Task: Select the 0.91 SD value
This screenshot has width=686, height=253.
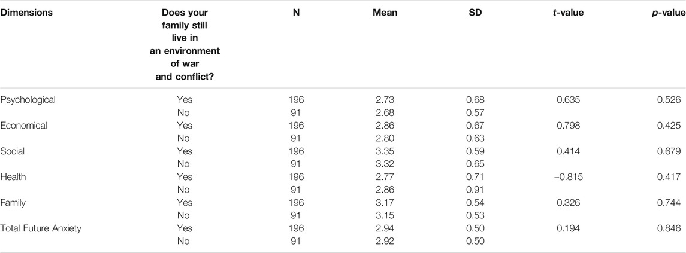Action: (475, 190)
